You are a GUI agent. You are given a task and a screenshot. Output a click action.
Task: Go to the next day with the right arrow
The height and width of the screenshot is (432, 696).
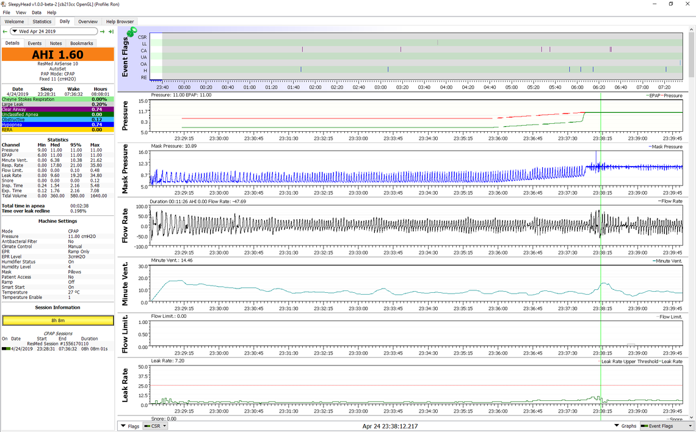tap(103, 32)
